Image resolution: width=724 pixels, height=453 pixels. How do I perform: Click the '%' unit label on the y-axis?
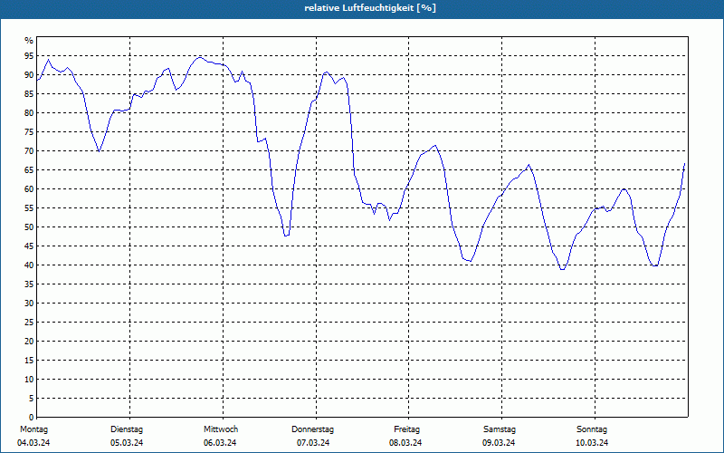tap(29, 41)
